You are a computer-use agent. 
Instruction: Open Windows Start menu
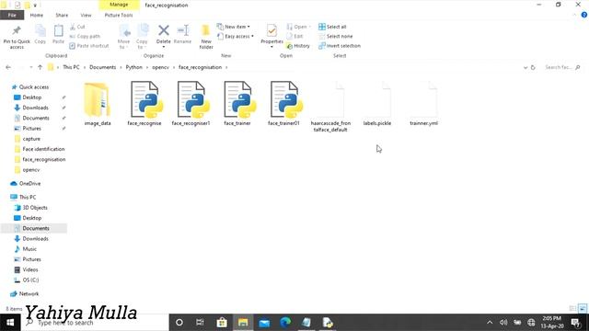(x=10, y=323)
